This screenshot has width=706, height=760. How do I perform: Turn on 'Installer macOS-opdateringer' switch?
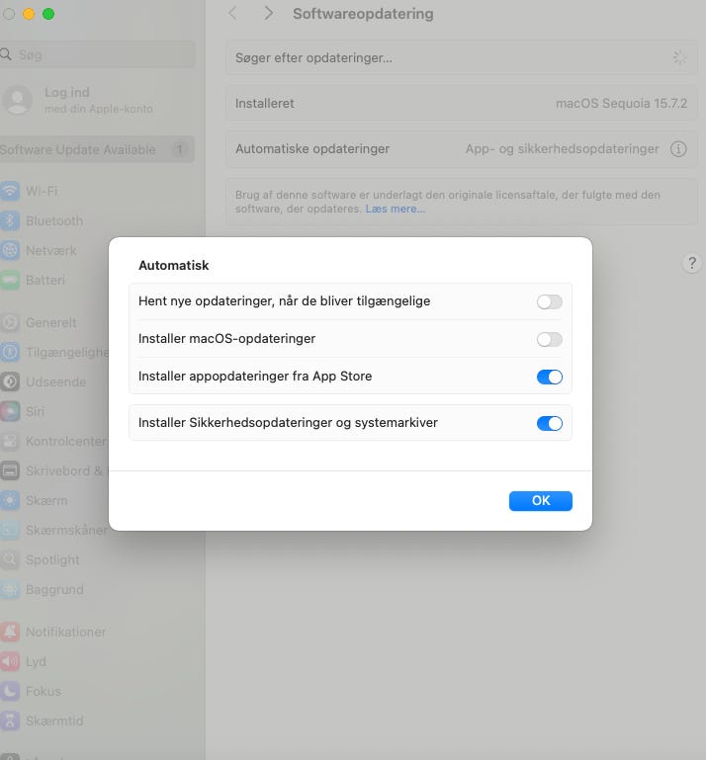[x=550, y=339]
